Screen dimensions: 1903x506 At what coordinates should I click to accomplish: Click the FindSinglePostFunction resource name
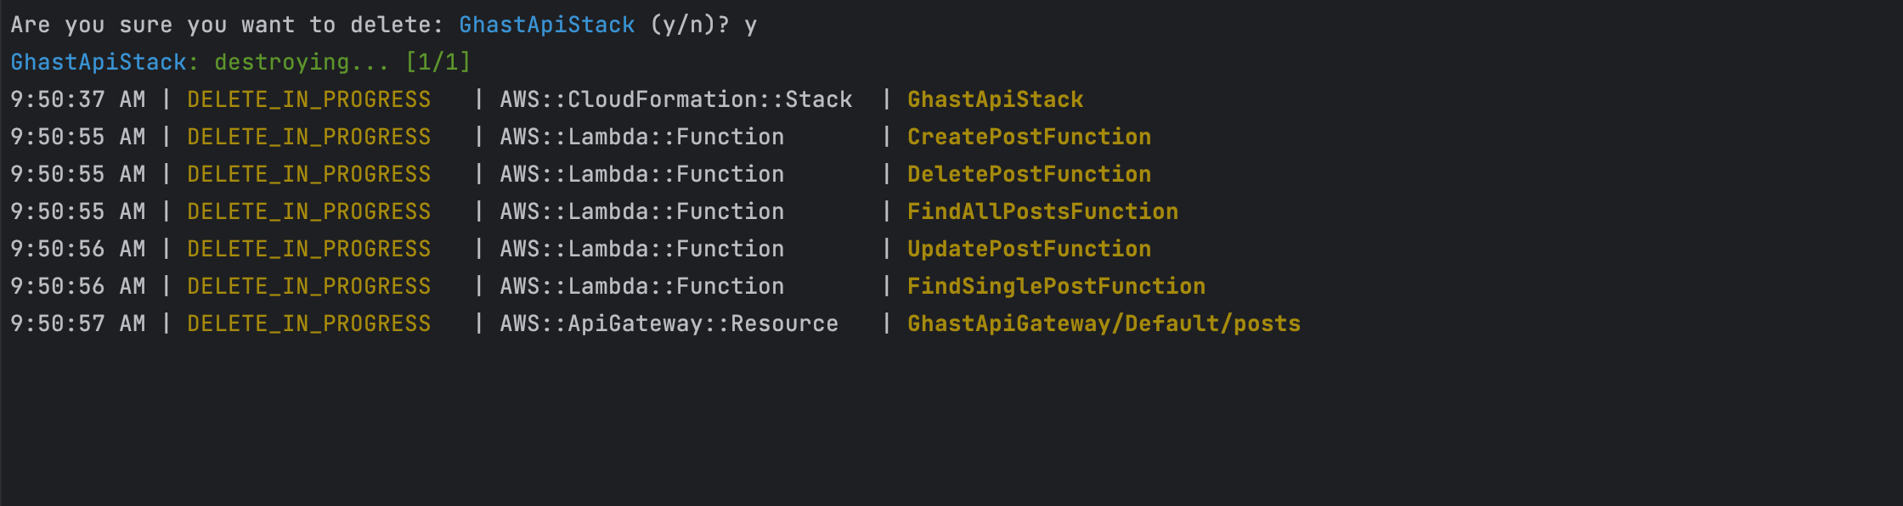tap(1056, 286)
